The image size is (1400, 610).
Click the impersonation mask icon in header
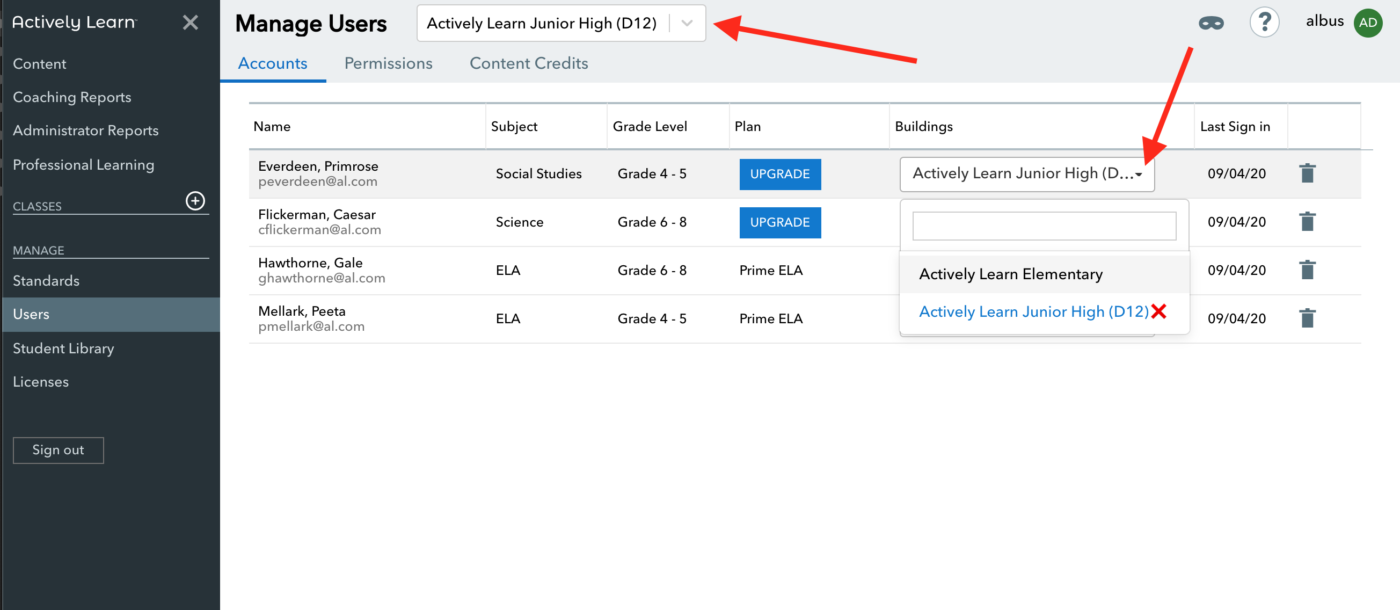[x=1211, y=23]
